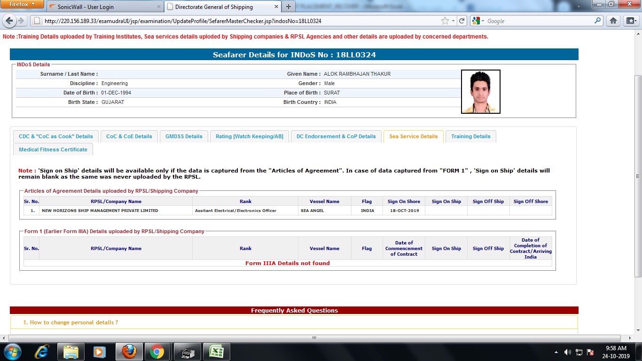Image resolution: width=642 pixels, height=361 pixels.
Task: Switch to Excel on the taskbar
Action: coord(216,352)
